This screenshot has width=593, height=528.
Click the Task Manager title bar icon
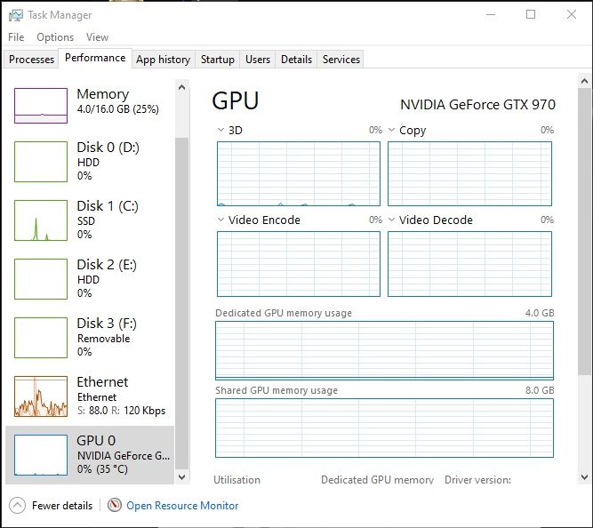[14, 14]
